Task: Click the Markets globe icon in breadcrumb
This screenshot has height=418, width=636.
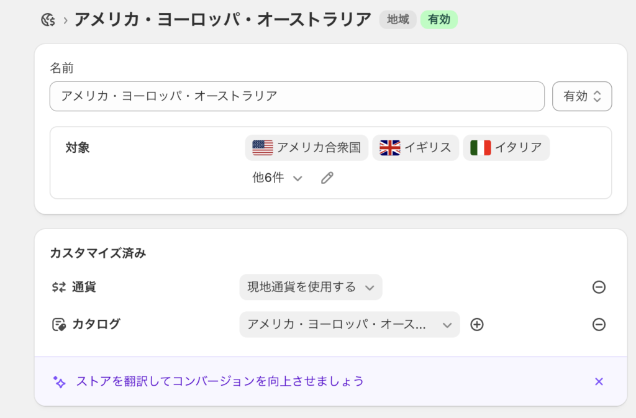Action: click(x=48, y=20)
